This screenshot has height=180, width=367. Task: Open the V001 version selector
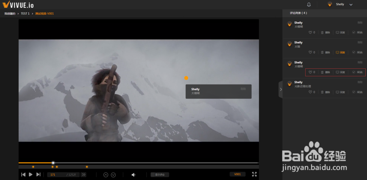click(x=237, y=174)
